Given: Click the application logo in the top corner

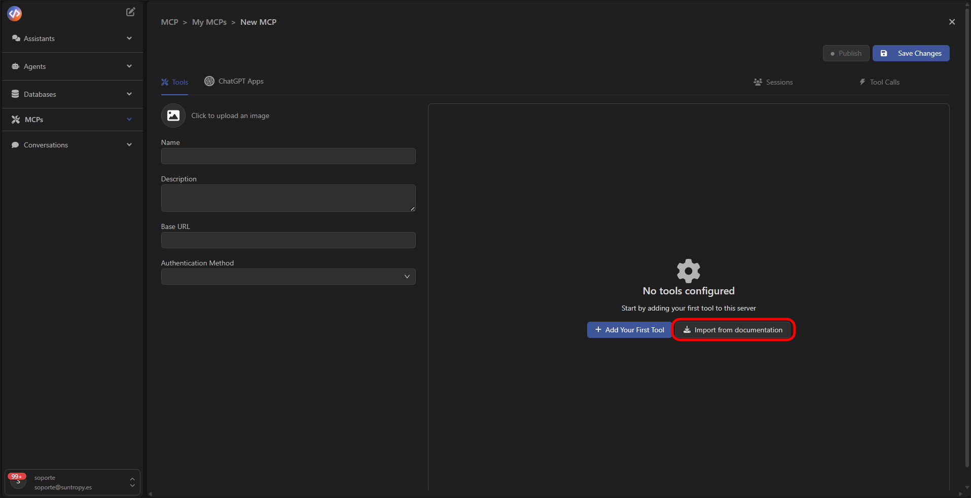Looking at the screenshot, I should click(x=14, y=14).
